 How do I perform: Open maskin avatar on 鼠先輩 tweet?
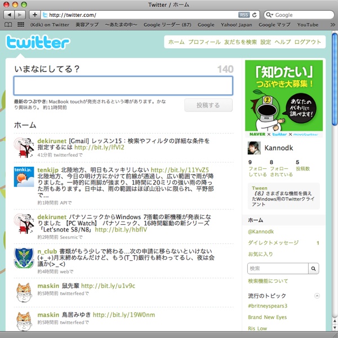24,292
